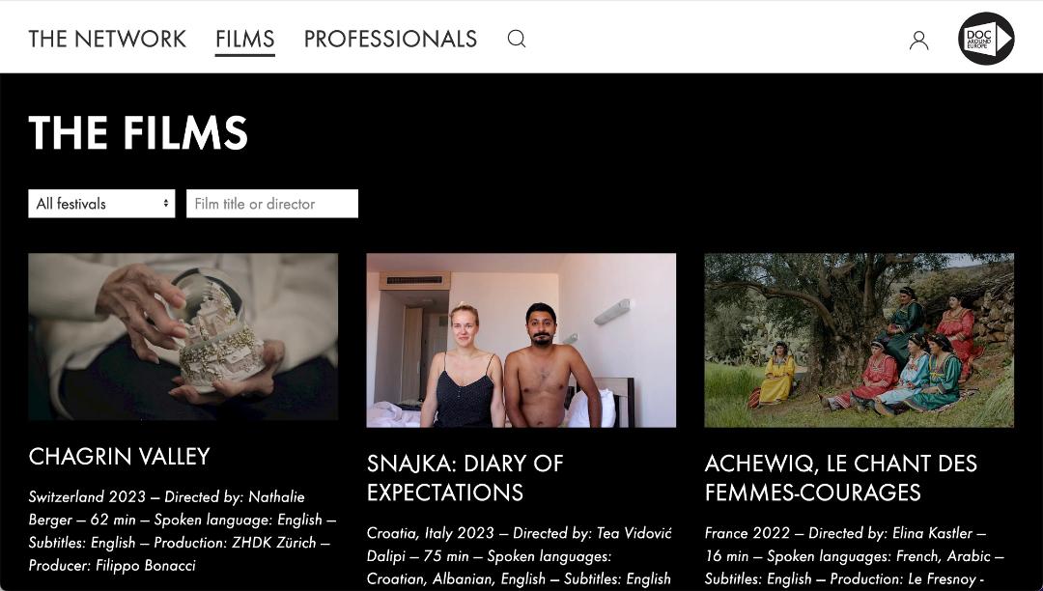Open the Achewiq women under tree thumbnail

click(859, 340)
